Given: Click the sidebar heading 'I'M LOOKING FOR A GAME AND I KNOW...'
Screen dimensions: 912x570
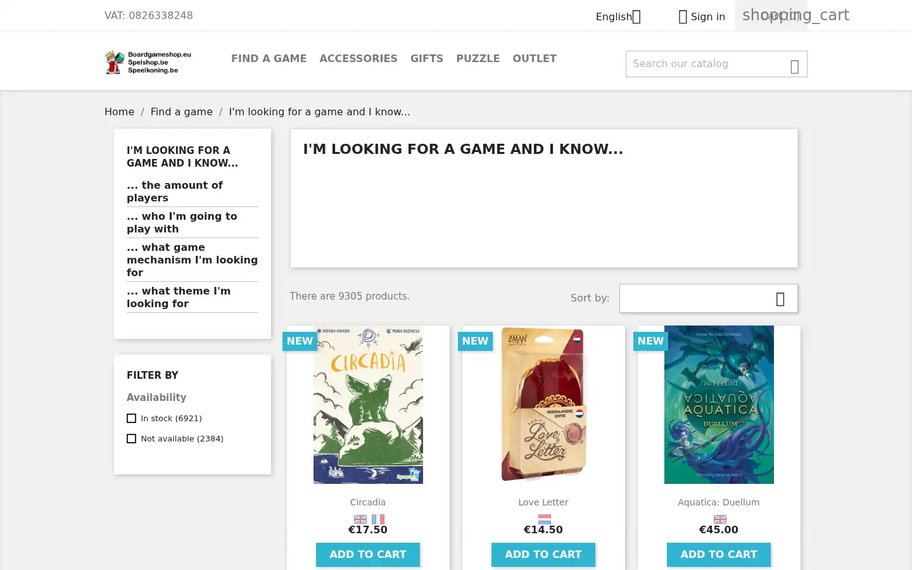Looking at the screenshot, I should (x=182, y=156).
